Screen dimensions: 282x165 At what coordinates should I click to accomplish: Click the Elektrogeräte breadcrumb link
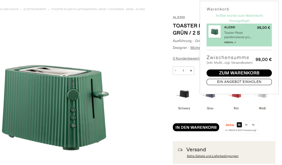pyautogui.click(x=35, y=9)
